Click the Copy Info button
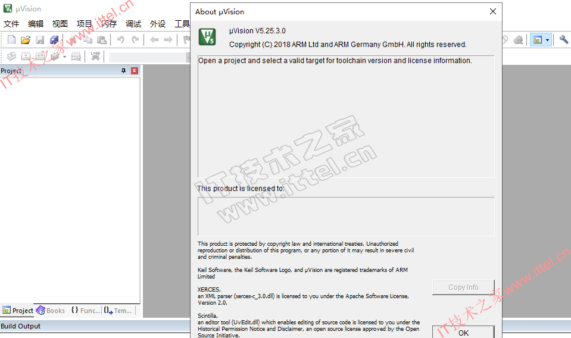571x338 pixels. (463, 287)
